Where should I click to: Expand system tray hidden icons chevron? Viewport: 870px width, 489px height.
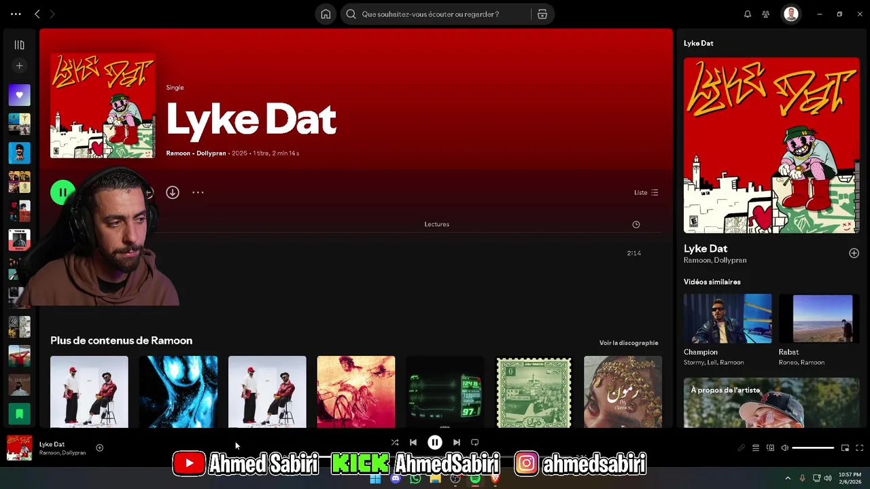788,478
